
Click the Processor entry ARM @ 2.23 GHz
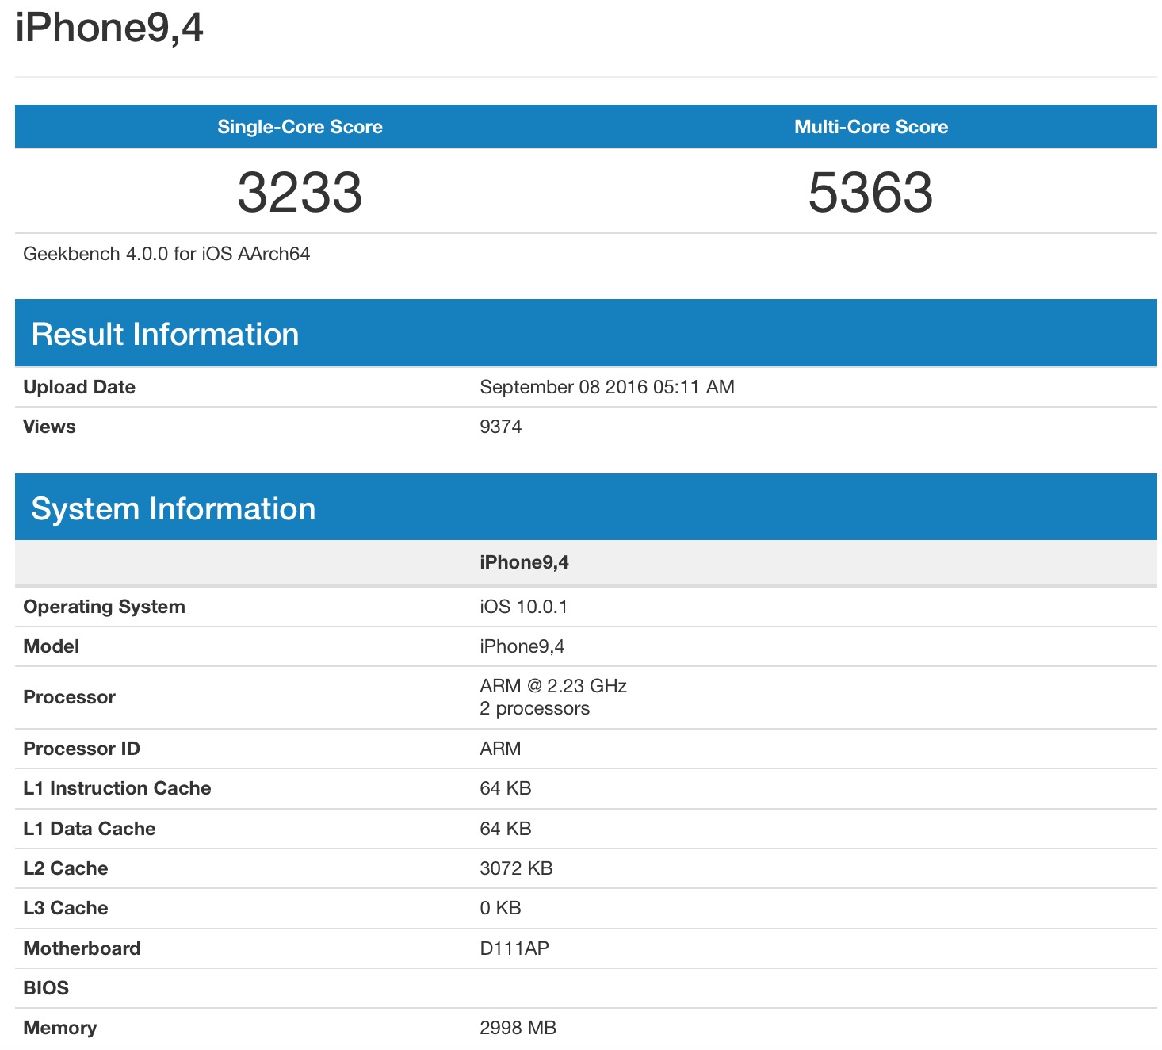click(x=553, y=685)
